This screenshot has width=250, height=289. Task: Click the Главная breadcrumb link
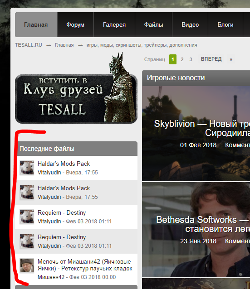(64, 45)
